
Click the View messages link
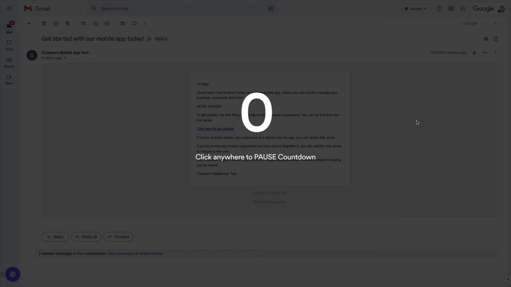point(121,254)
